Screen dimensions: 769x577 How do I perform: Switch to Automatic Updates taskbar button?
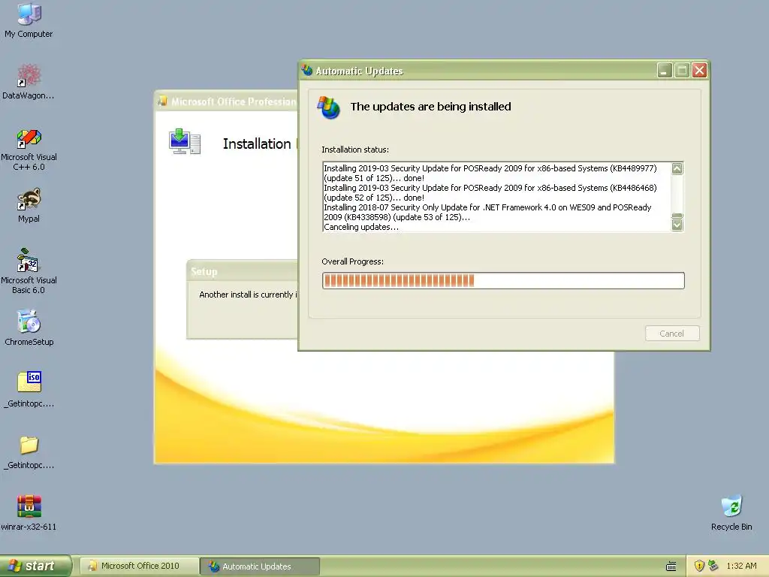point(261,566)
